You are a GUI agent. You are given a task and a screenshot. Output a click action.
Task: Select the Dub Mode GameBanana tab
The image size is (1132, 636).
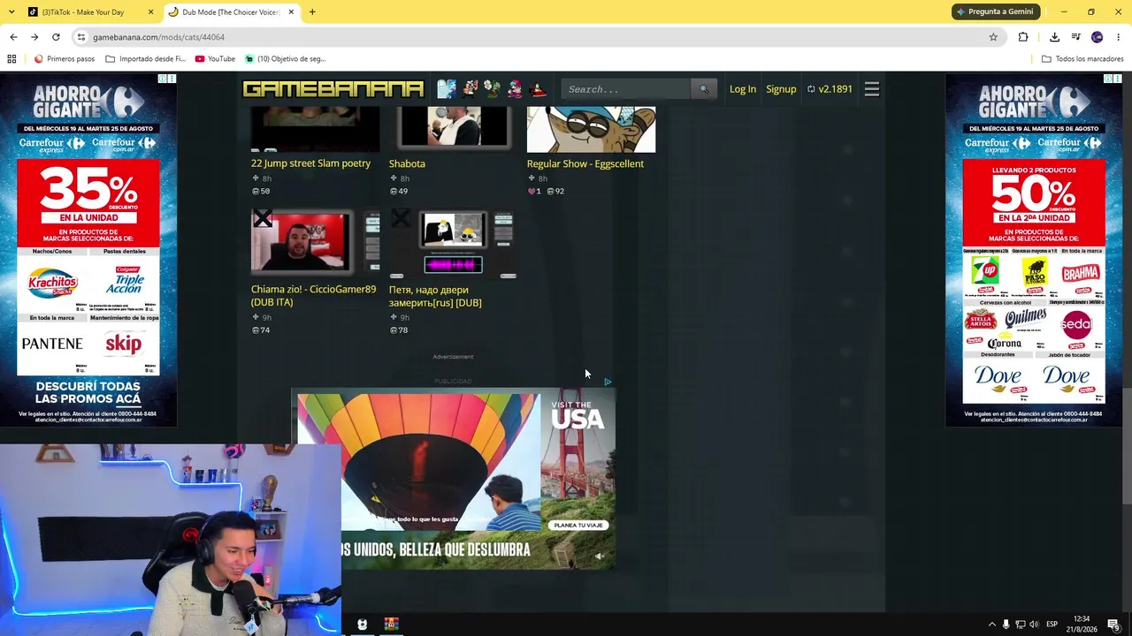(x=232, y=12)
